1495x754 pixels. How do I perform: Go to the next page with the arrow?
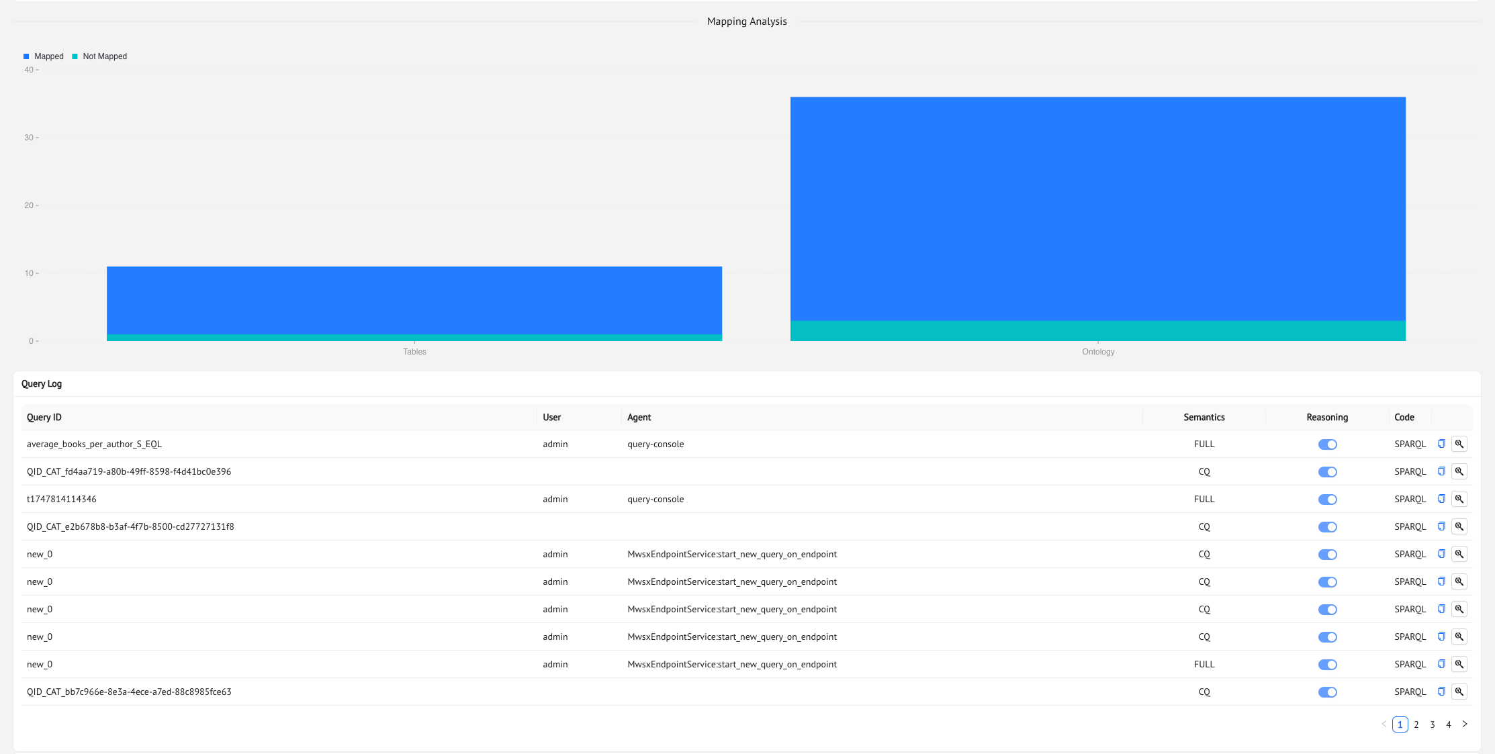pyautogui.click(x=1465, y=724)
